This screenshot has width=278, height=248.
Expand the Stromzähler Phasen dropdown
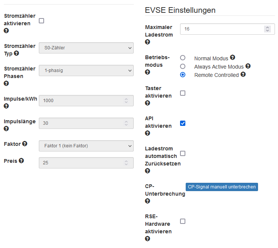[86, 70]
